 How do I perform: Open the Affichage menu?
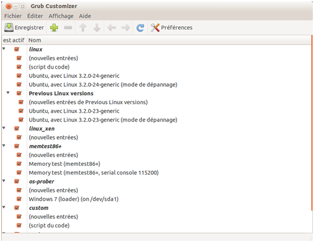61,16
